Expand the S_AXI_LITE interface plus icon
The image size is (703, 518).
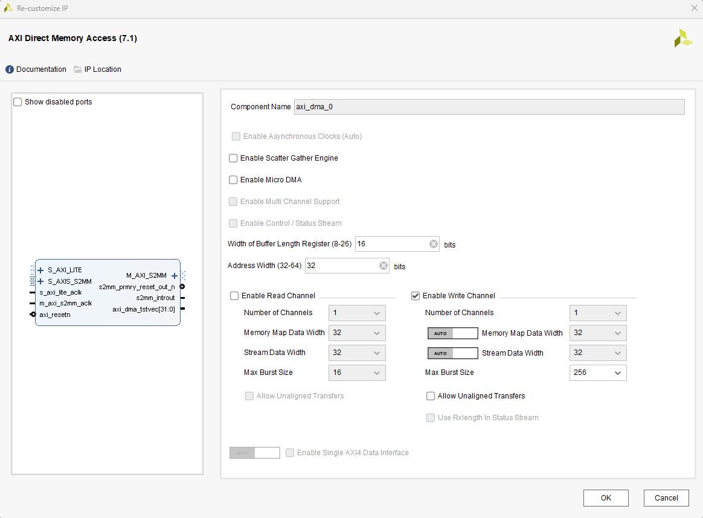point(40,270)
